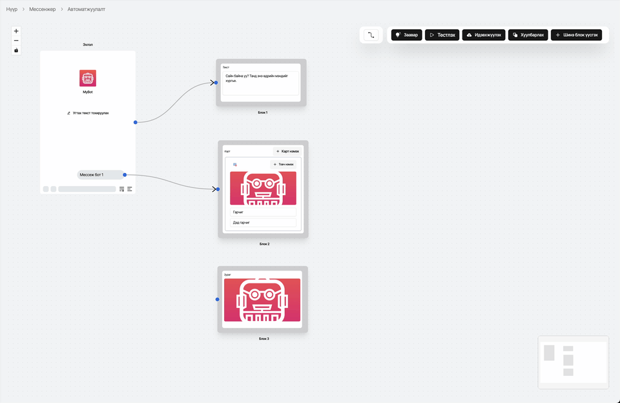Open Мессенжер breadcrumb link

point(43,9)
